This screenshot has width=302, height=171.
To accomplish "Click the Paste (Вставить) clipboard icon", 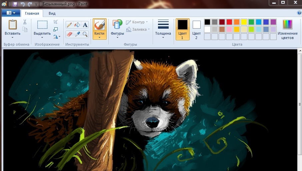I will point(13,25).
